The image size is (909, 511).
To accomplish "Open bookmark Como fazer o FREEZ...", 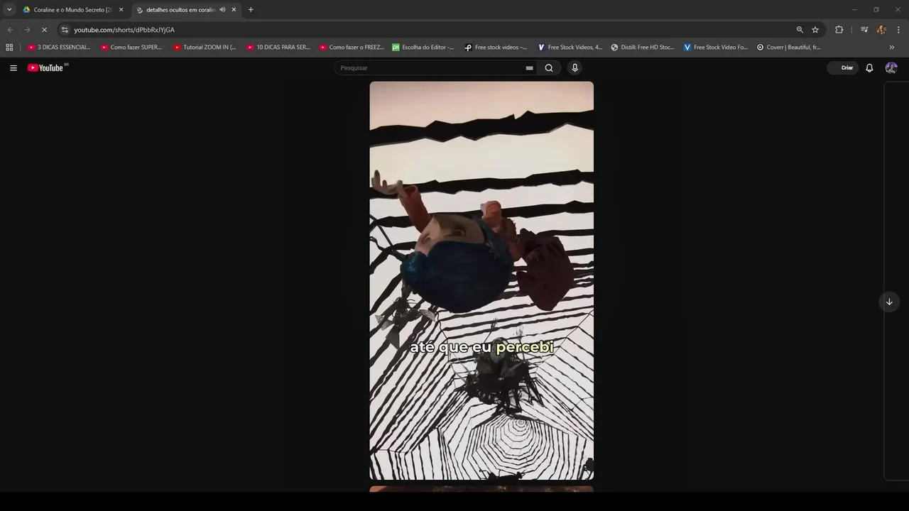I will point(352,48).
